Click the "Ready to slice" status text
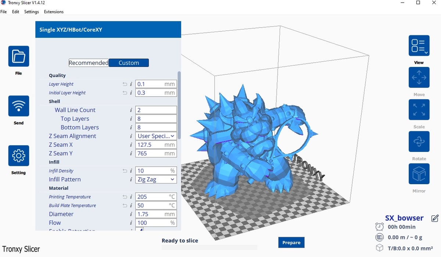This screenshot has width=441, height=257. [180, 241]
